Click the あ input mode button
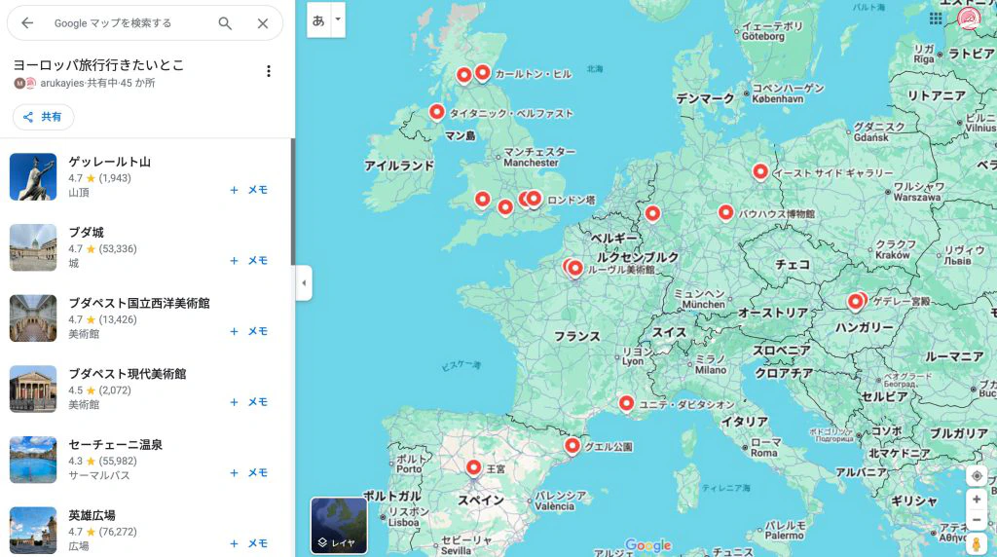This screenshot has height=557, width=997. click(318, 19)
